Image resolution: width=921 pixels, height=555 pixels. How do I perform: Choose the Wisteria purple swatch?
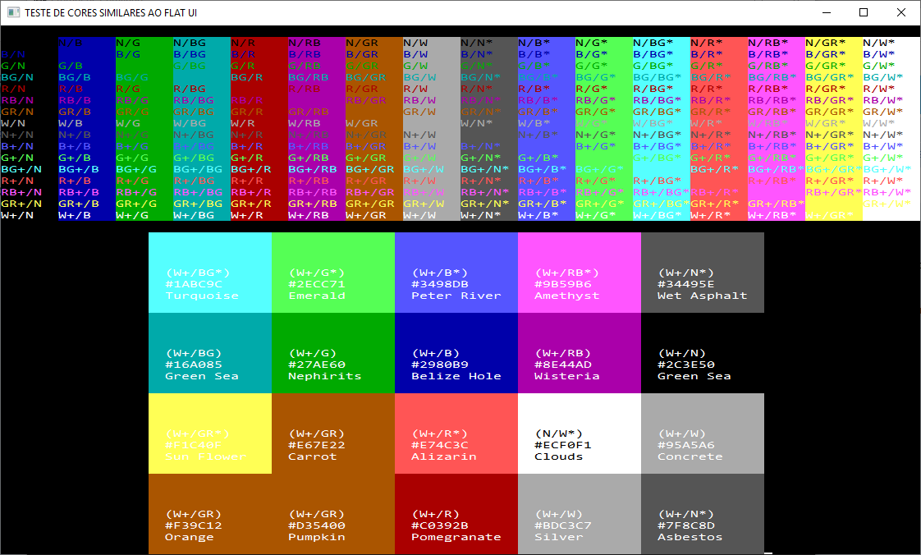pyautogui.click(x=580, y=353)
